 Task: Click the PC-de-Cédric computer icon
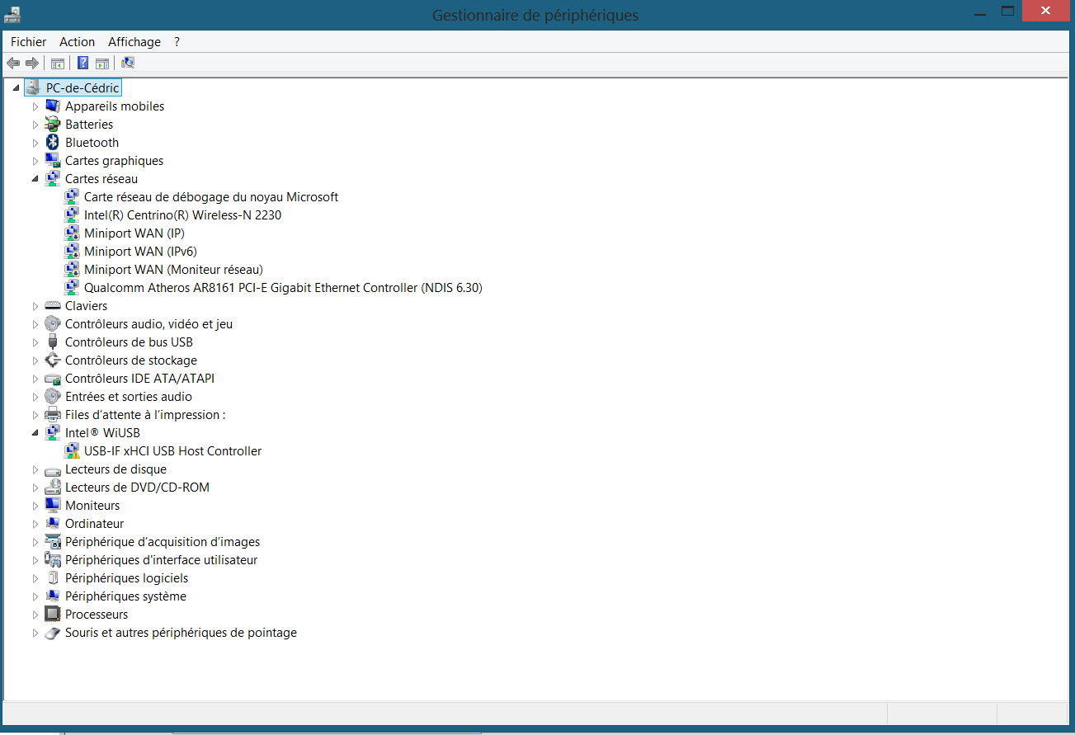(33, 87)
